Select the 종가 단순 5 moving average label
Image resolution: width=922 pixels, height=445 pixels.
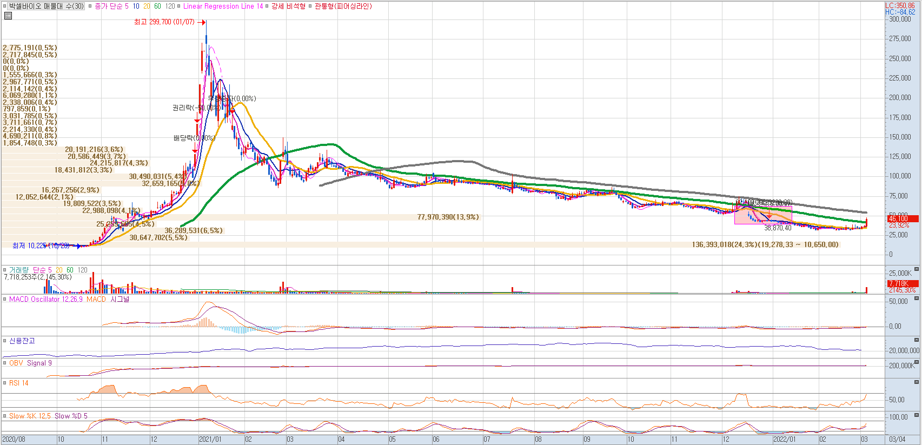(111, 6)
